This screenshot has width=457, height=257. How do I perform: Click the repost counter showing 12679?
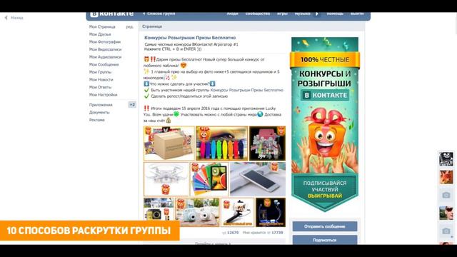(x=230, y=233)
